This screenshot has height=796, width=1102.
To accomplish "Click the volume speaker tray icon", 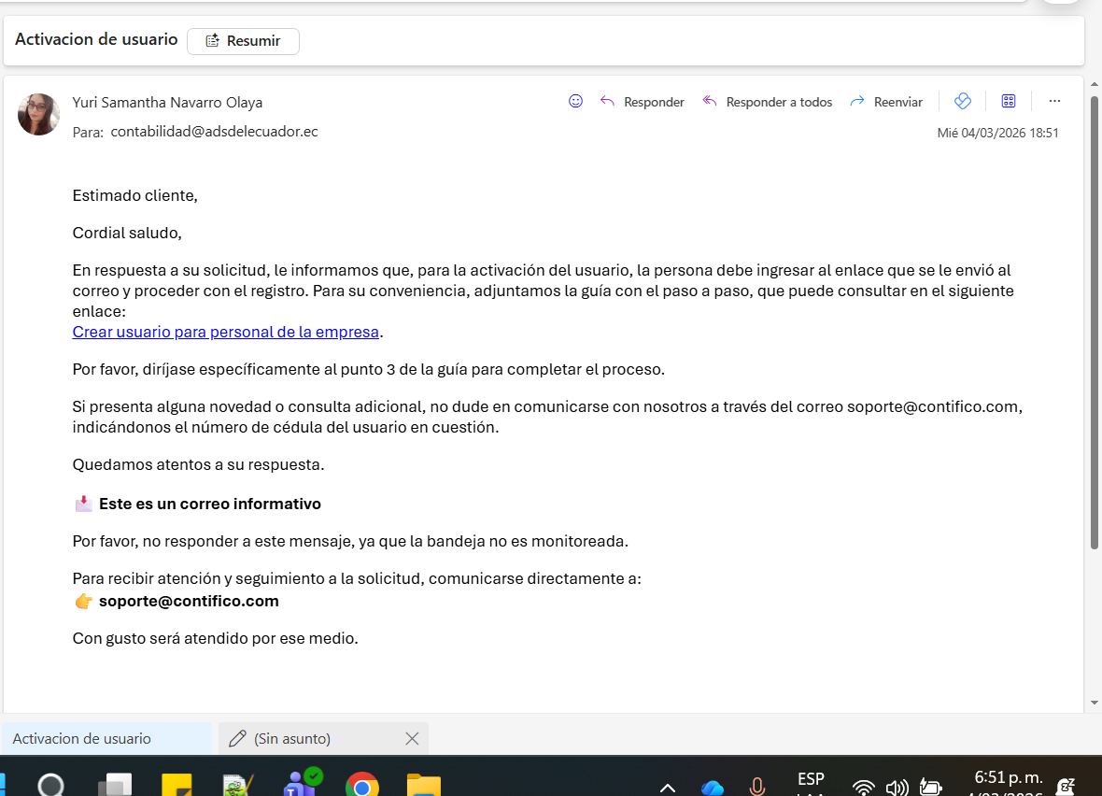I will [897, 788].
